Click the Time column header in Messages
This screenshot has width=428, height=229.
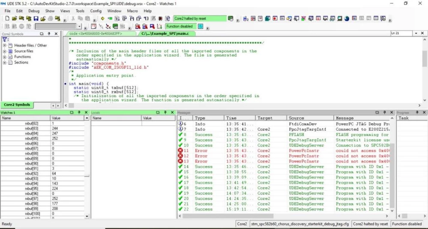click(x=239, y=118)
